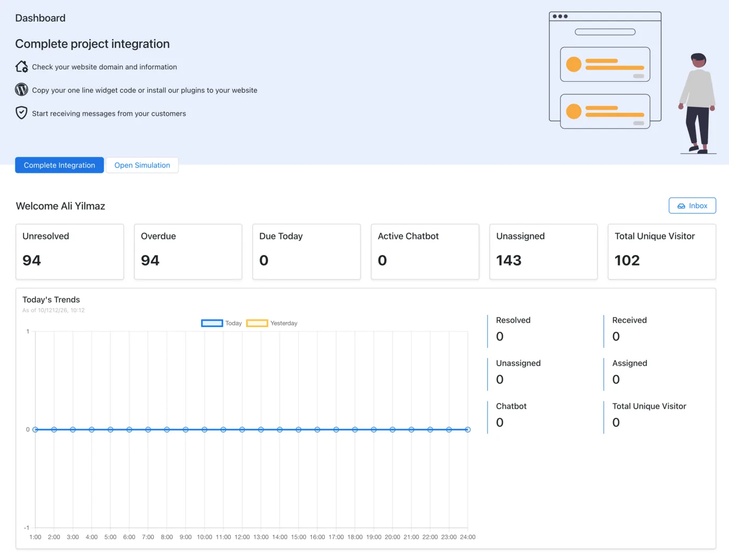Viewport: 729px width, 556px height.
Task: Click the Dashboard heading
Action: pyautogui.click(x=40, y=18)
